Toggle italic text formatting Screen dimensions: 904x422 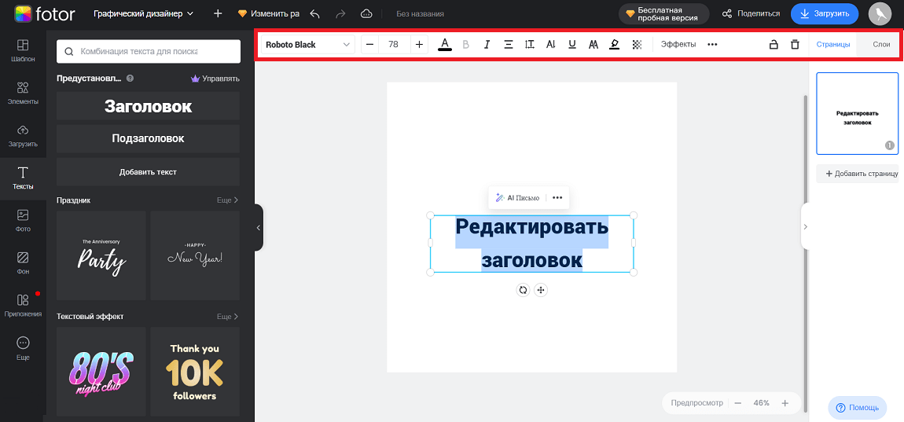487,45
